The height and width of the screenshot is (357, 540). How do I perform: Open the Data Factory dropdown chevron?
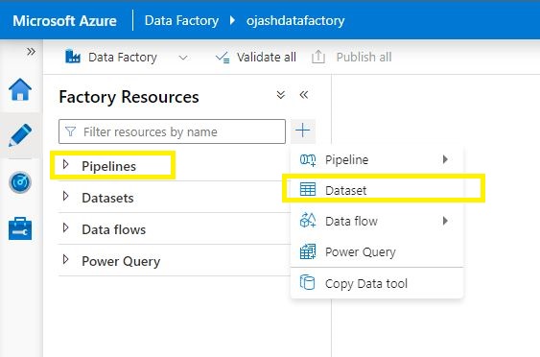coord(183,58)
